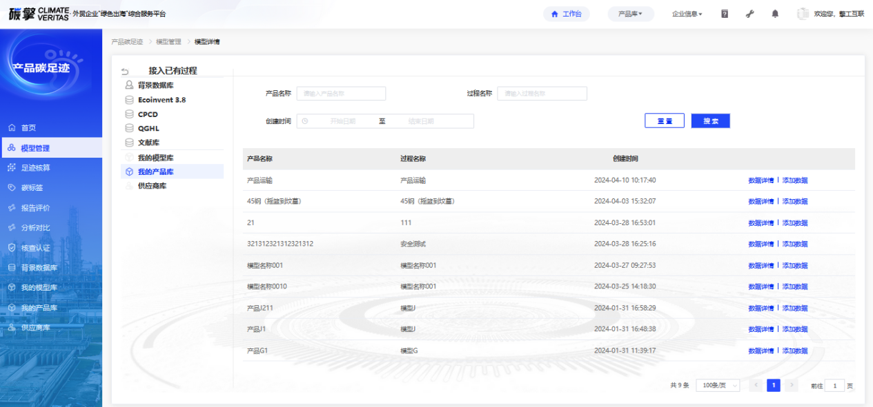Open sidebar 供应商库 person icon
The image size is (873, 407).
pos(12,328)
